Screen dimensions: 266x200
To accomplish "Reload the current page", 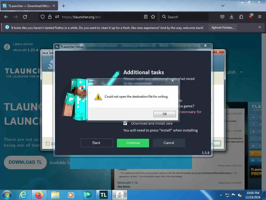I will [x=25, y=17].
